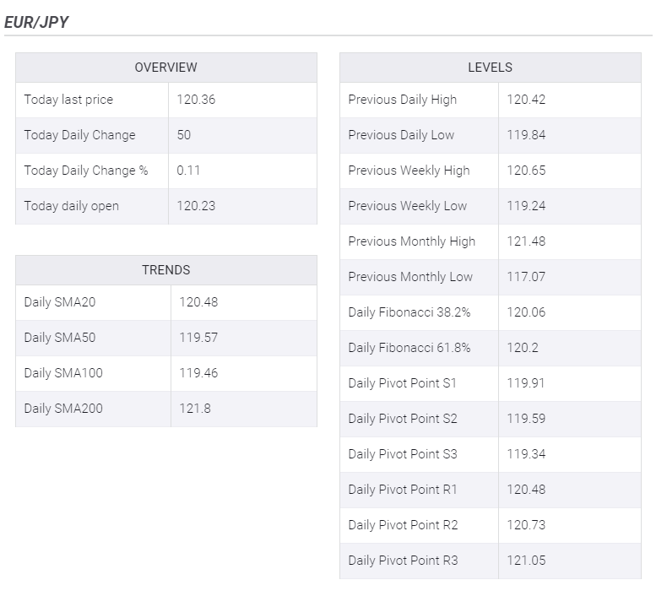The height and width of the screenshot is (607, 667).
Task: Select Daily Pivot Point R2 value 120.73
Action: pyautogui.click(x=526, y=525)
